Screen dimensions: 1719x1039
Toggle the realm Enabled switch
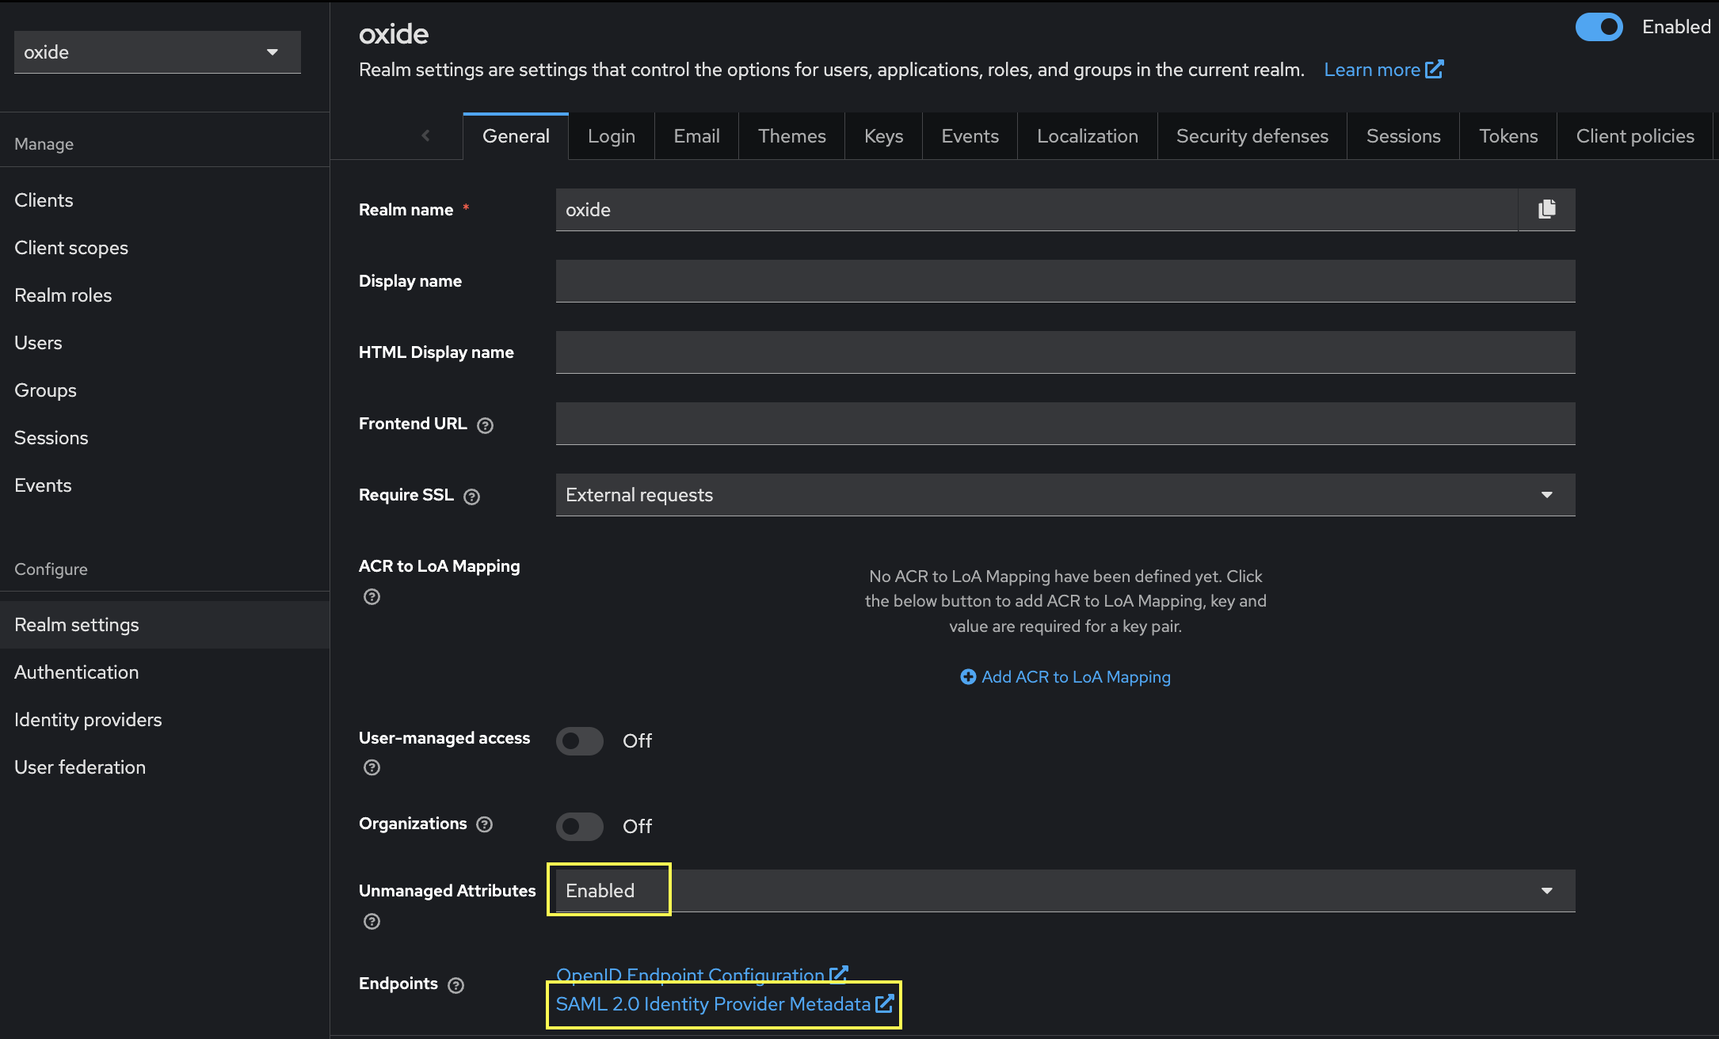pyautogui.click(x=1599, y=27)
